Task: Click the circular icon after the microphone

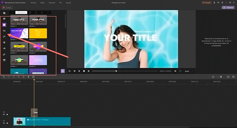Action: tap(33, 77)
